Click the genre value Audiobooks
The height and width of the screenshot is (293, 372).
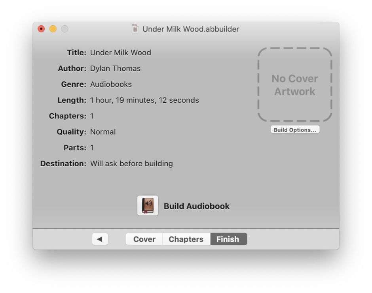(112, 84)
